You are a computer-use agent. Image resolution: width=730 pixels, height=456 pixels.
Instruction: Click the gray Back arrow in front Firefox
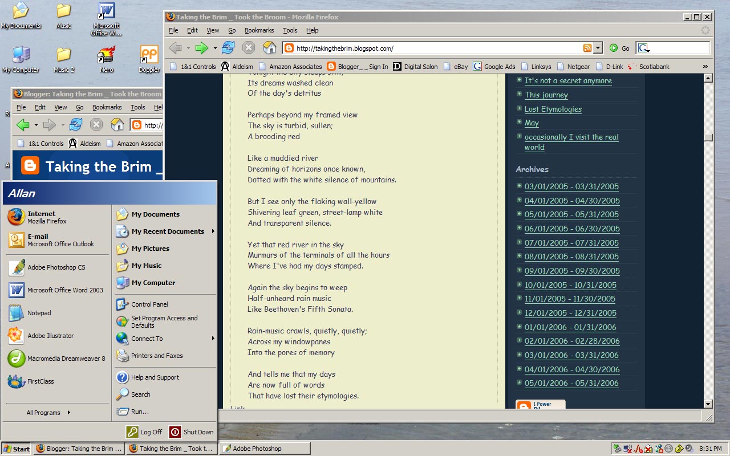click(x=175, y=48)
